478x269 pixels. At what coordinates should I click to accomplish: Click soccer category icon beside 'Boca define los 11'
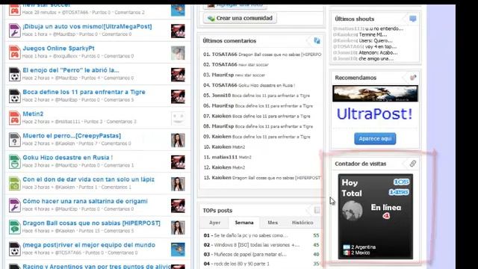coord(14,96)
